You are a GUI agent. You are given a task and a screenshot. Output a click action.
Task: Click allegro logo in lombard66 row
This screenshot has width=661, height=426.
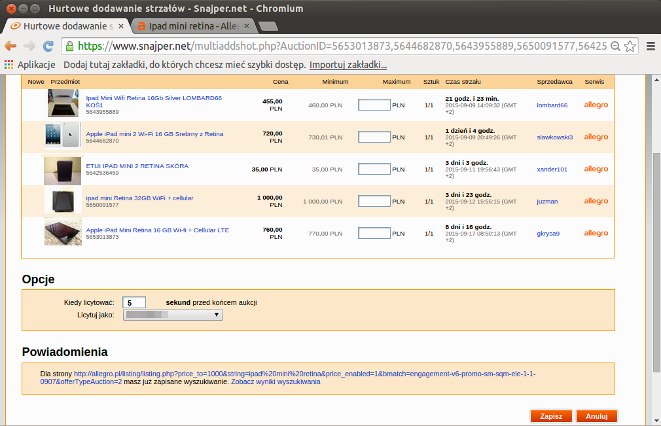pyautogui.click(x=596, y=105)
